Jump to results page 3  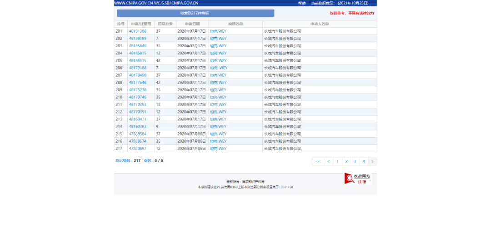click(x=355, y=161)
